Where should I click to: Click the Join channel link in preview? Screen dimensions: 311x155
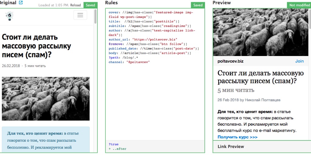click(299, 61)
